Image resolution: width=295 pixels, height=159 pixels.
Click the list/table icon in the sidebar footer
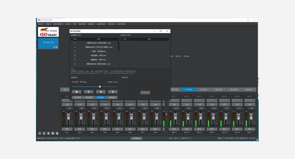pos(53,133)
